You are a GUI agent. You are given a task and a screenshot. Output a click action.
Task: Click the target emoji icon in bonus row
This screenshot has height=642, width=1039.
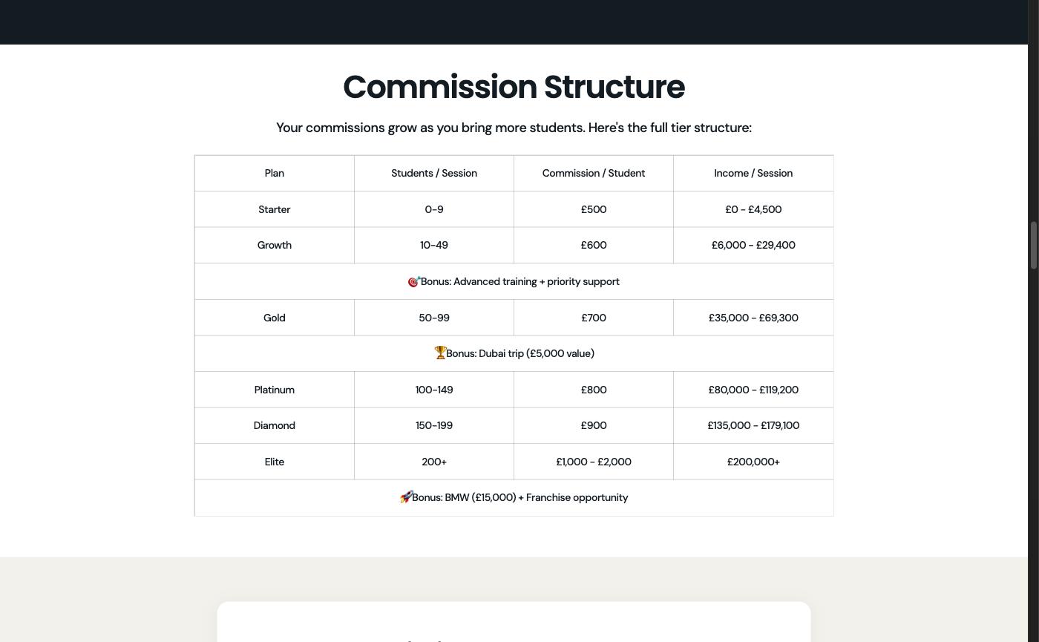[414, 281]
